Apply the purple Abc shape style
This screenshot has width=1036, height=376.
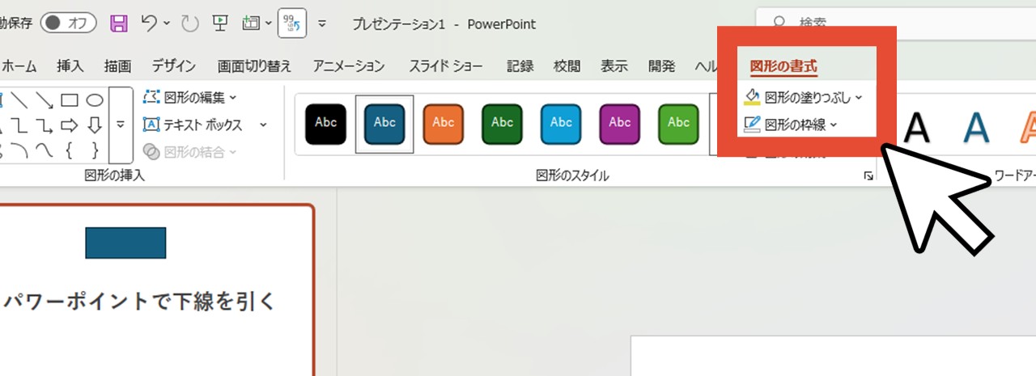tap(619, 124)
